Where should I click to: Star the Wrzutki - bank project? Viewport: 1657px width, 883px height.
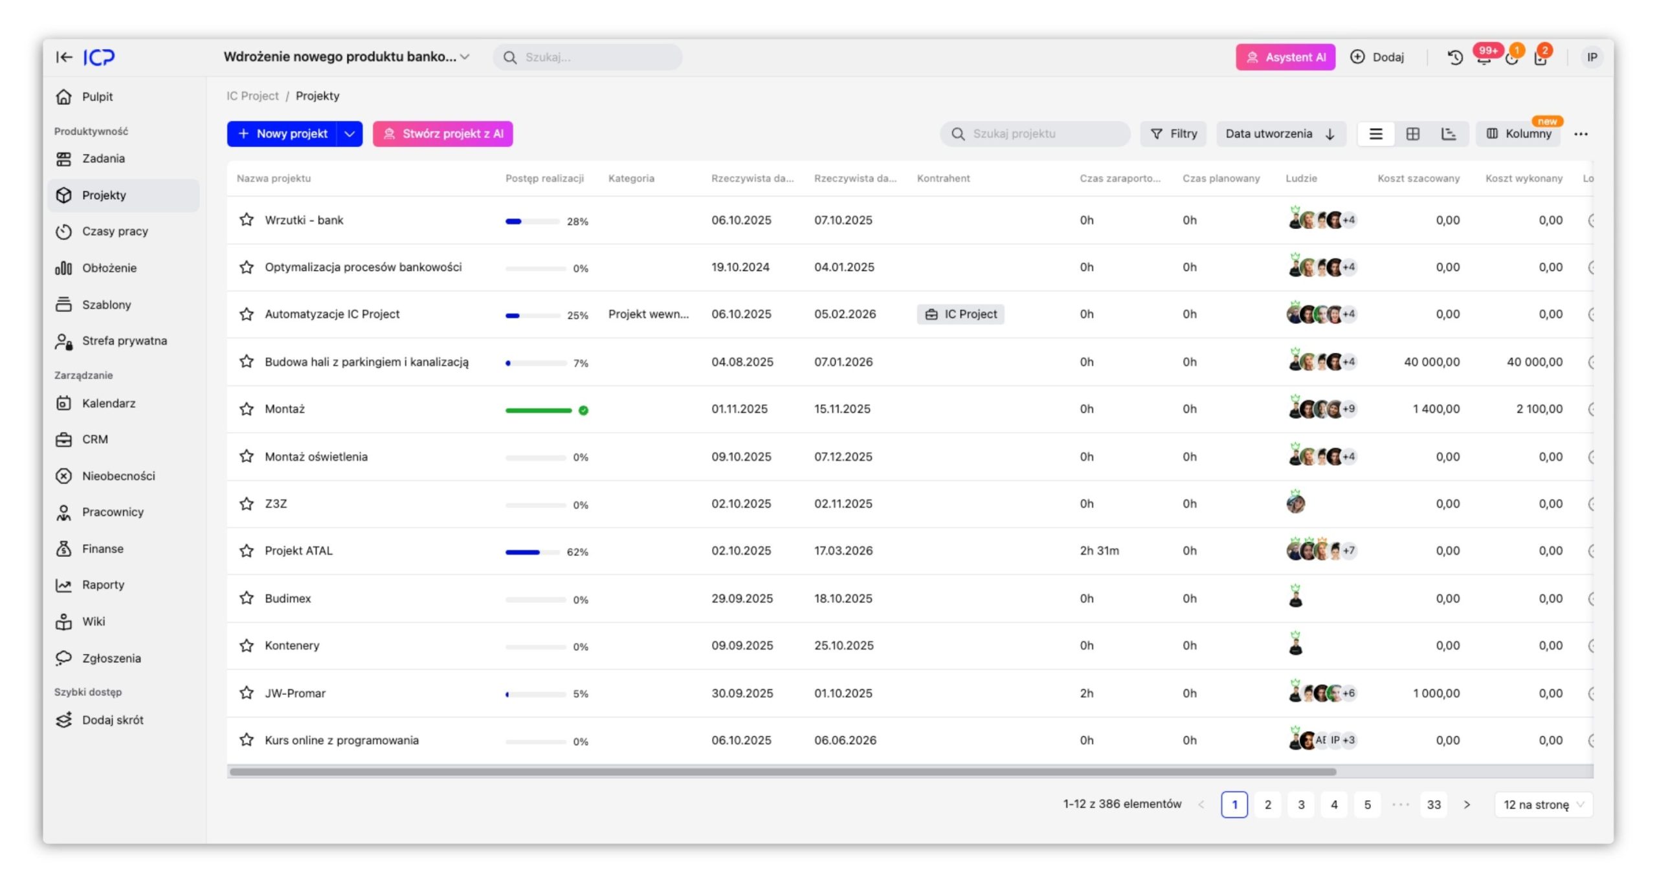pyautogui.click(x=246, y=220)
